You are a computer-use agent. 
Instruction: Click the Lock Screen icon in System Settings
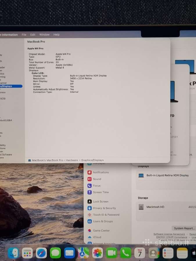pyautogui.click(x=89, y=202)
